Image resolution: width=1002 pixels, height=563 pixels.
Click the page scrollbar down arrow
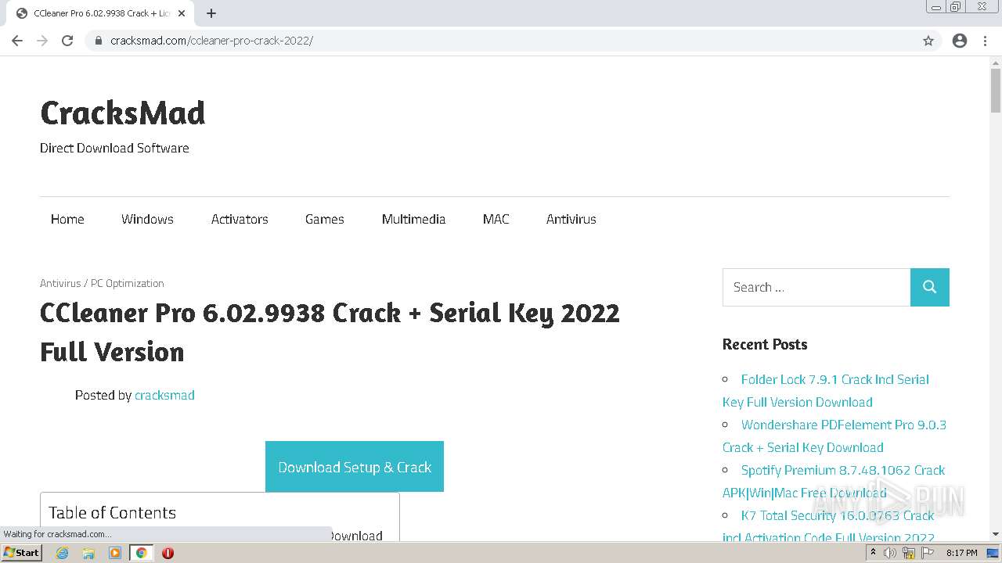(x=996, y=534)
